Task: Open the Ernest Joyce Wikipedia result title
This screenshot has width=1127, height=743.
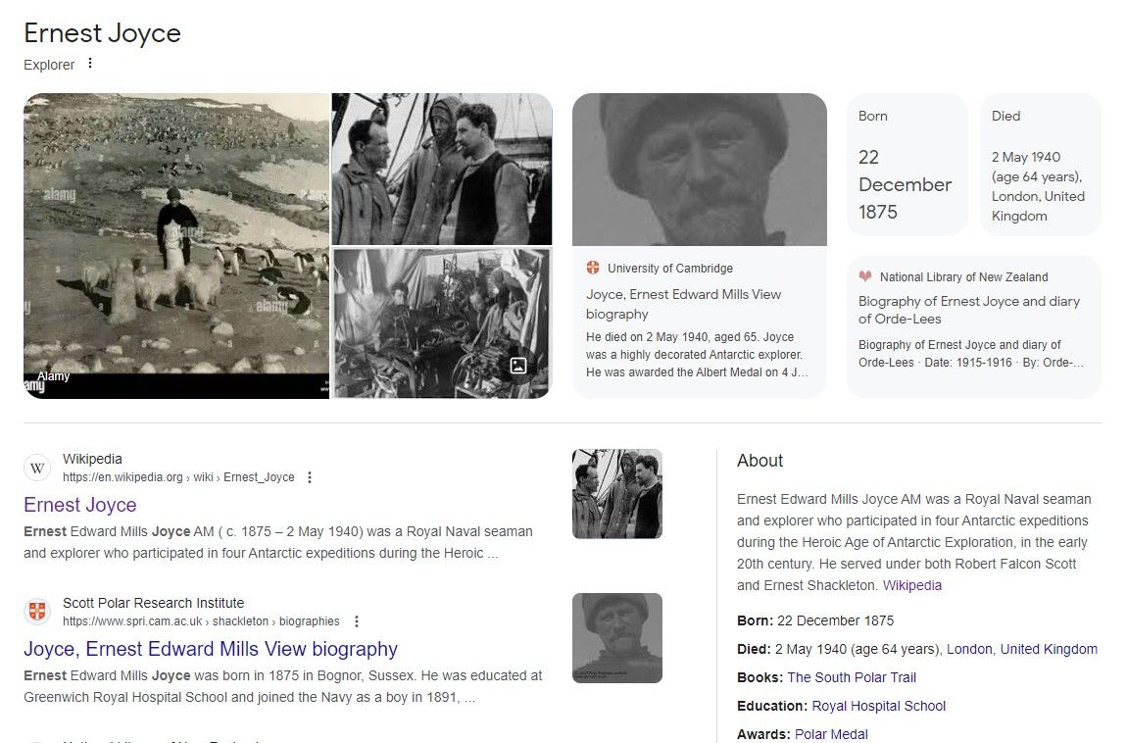Action: [79, 505]
